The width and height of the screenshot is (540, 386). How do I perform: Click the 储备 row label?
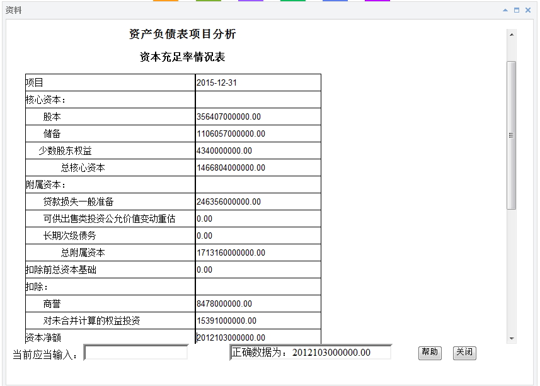(x=52, y=133)
